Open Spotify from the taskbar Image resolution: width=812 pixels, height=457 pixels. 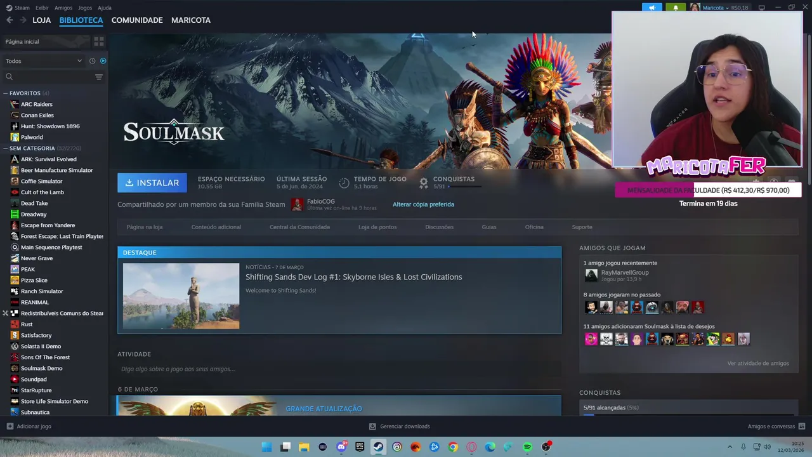coord(527,447)
